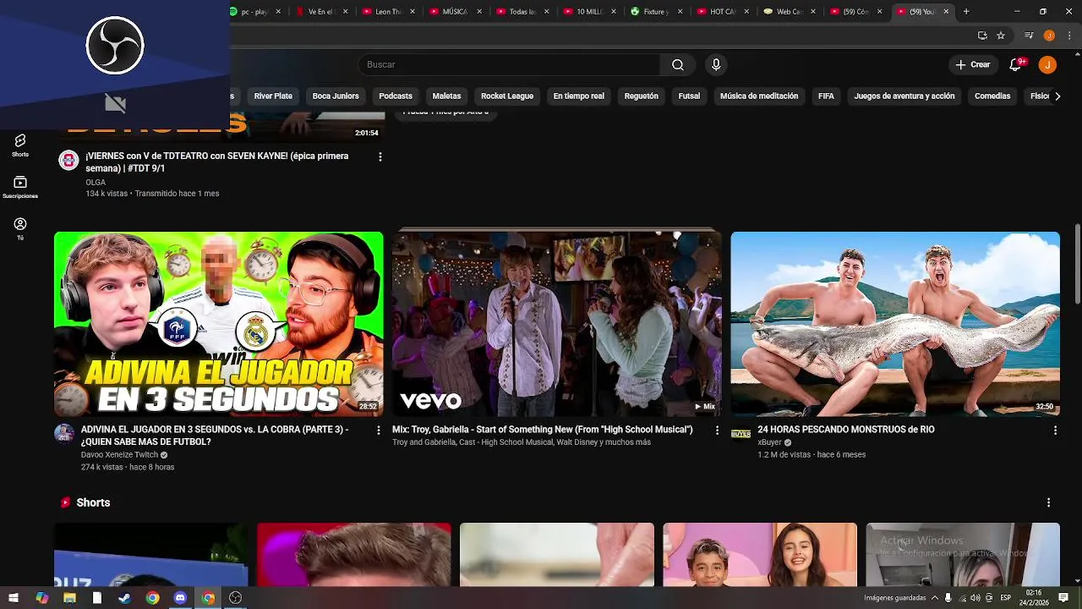This screenshot has width=1082, height=609.
Task: Bookmark this page with star icon
Action: click(x=1001, y=36)
